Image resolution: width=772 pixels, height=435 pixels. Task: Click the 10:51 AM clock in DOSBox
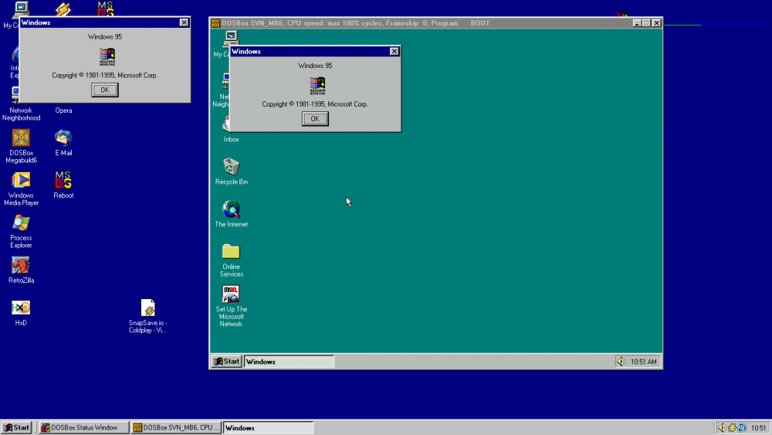[x=644, y=362]
